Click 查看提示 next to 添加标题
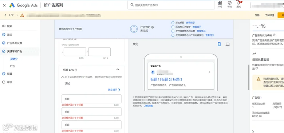This screenshot has height=133, width=284. tap(190, 23)
